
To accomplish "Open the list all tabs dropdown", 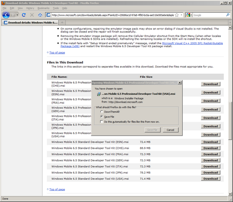I will [230, 22].
